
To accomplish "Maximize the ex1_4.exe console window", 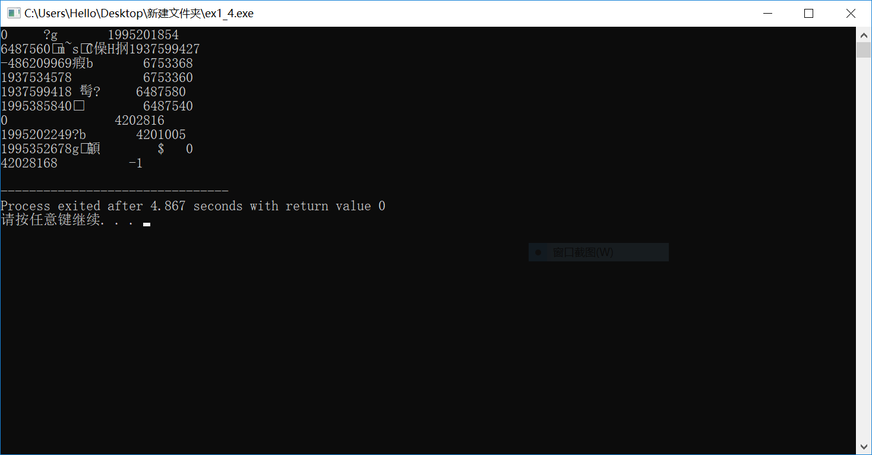I will (x=808, y=13).
